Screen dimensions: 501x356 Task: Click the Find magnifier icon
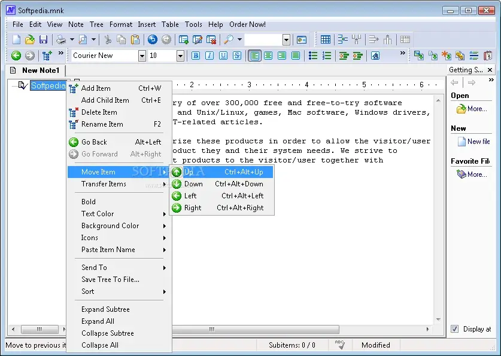click(x=229, y=39)
